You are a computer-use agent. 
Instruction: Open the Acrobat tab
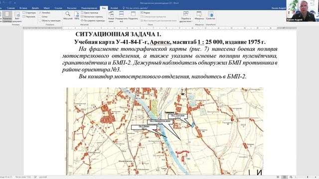[114, 8]
